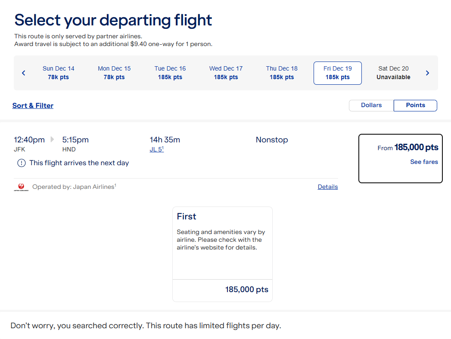Expand flight Details link

(328, 187)
